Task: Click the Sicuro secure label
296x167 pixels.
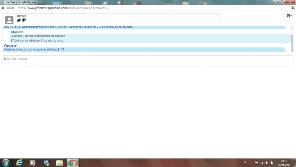Action: pos(10,8)
